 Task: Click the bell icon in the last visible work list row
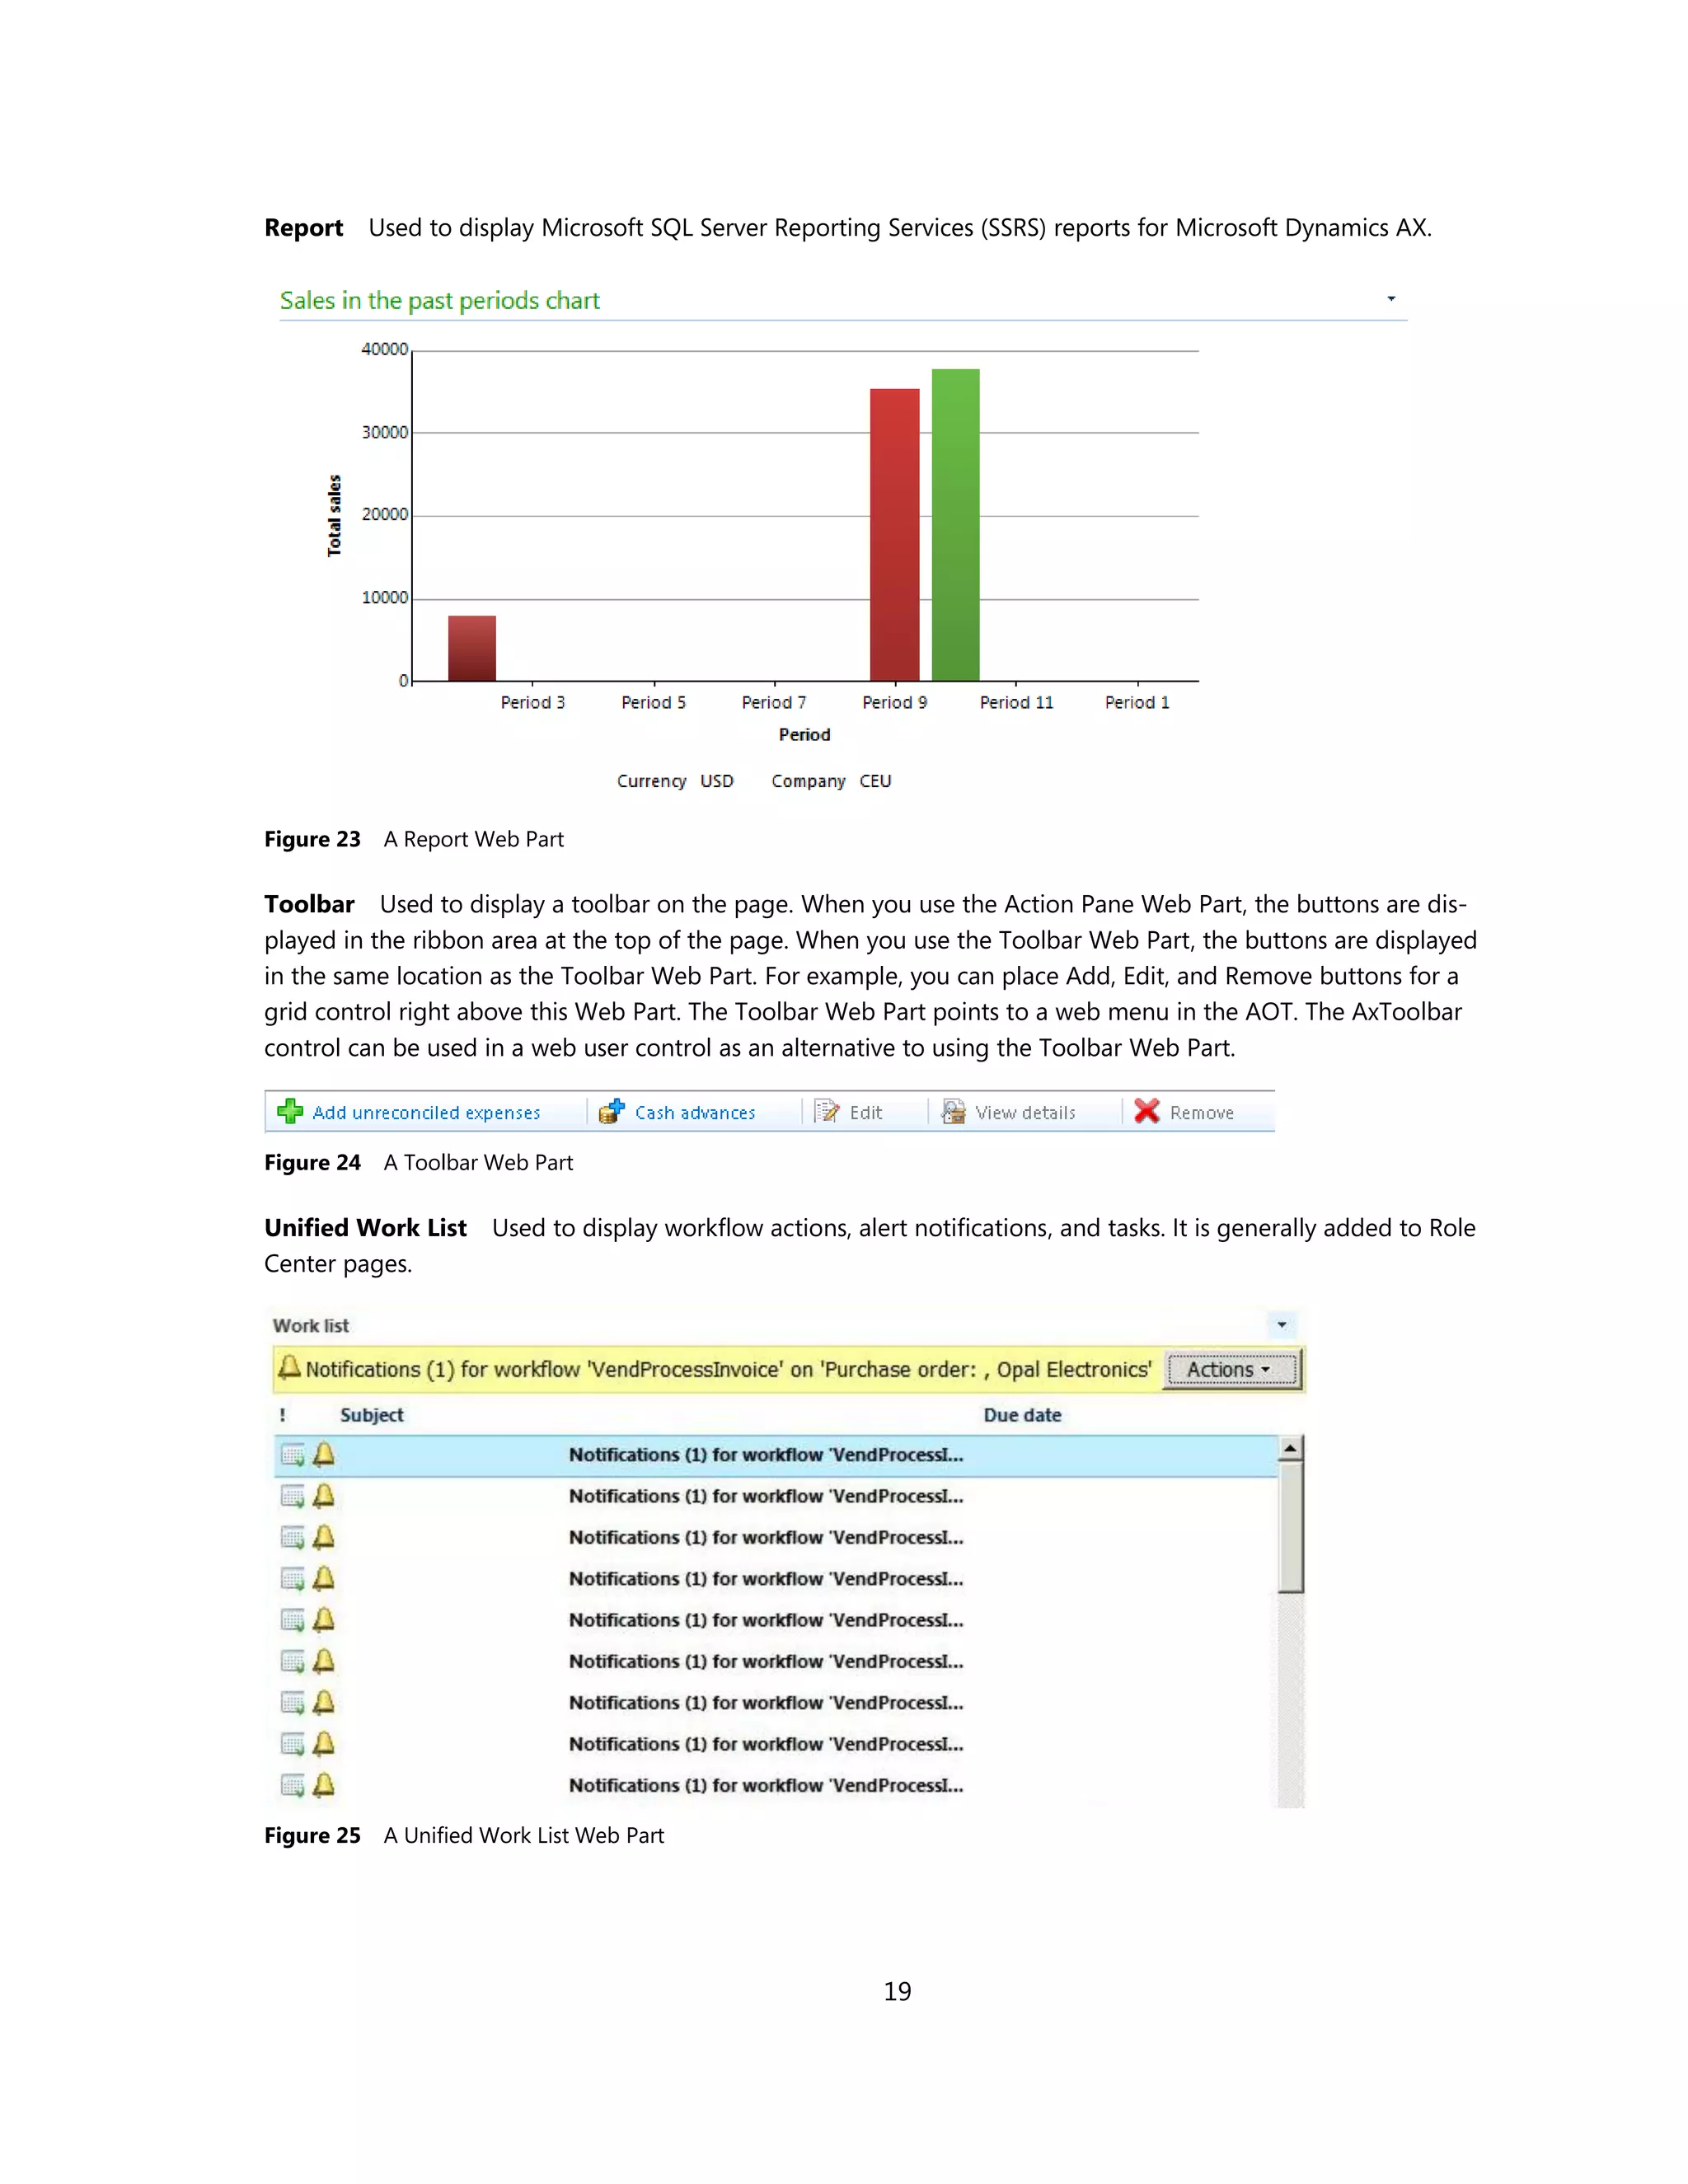point(323,1785)
